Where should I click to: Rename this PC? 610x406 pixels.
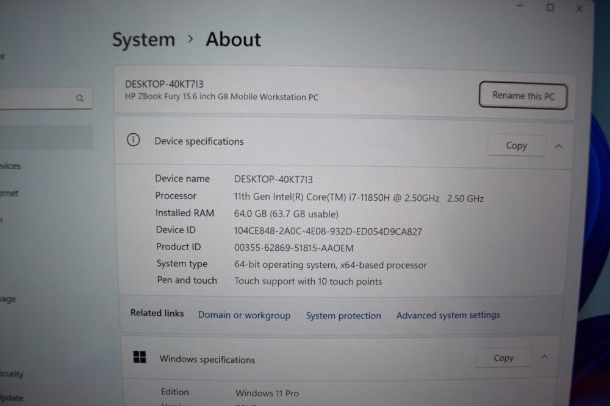523,96
